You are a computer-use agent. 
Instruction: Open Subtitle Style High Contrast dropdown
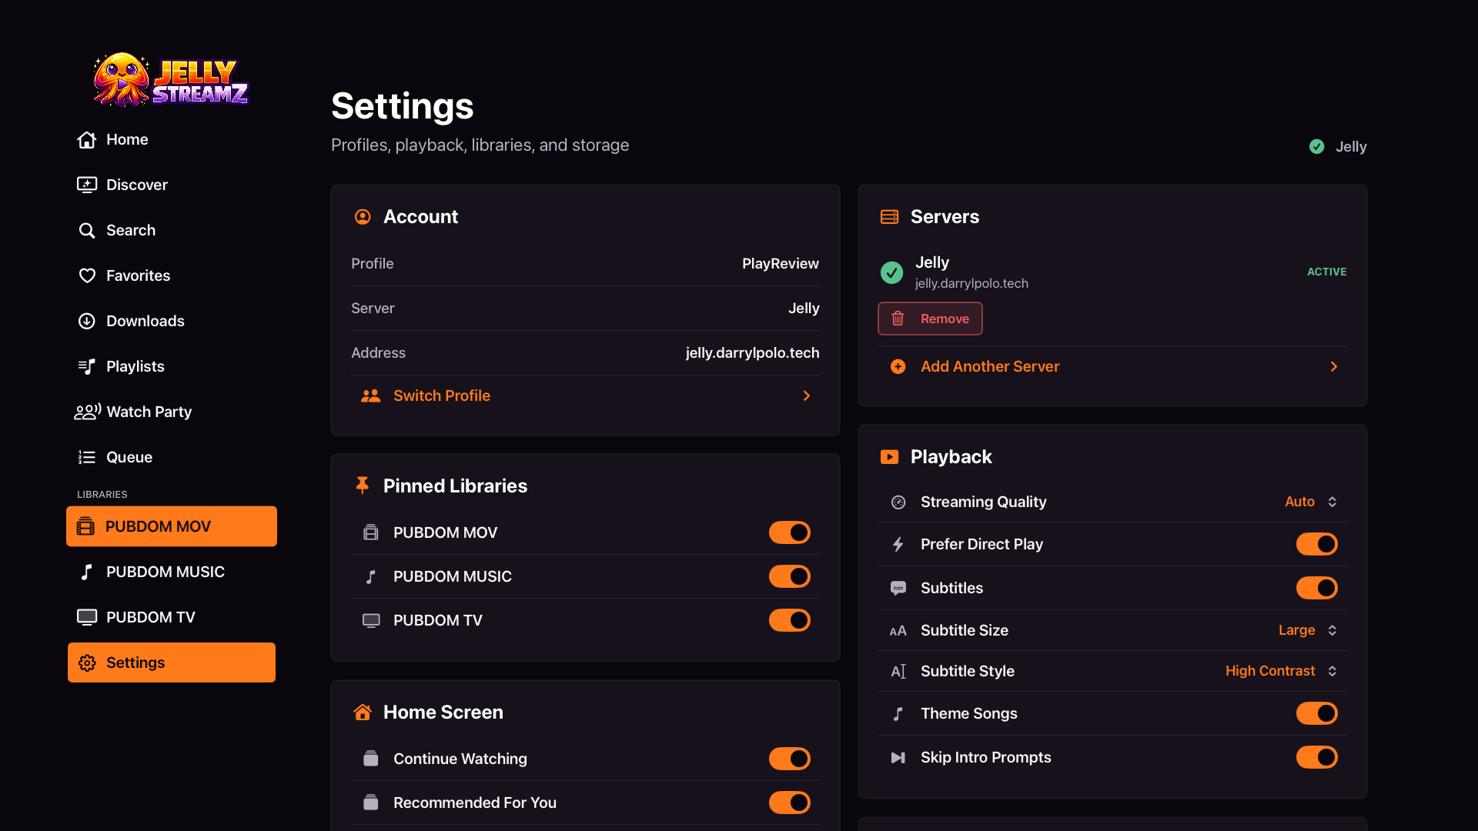pos(1282,671)
